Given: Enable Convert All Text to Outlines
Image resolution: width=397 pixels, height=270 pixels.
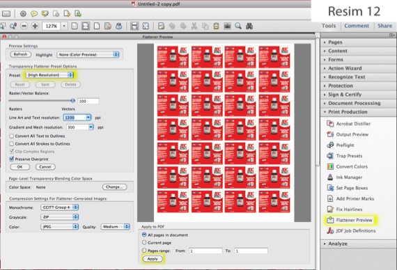Looking at the screenshot, I should coord(12,136).
